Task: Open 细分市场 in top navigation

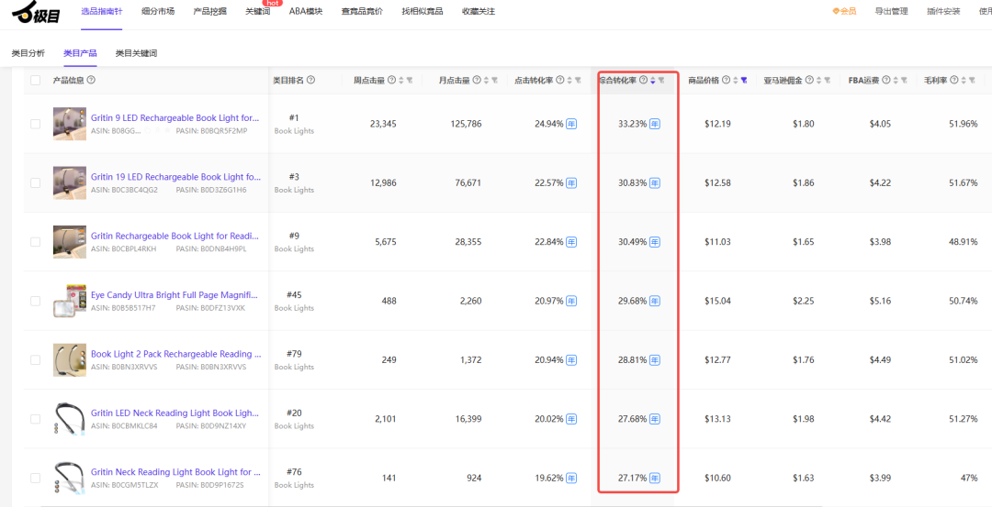Action: tap(158, 11)
